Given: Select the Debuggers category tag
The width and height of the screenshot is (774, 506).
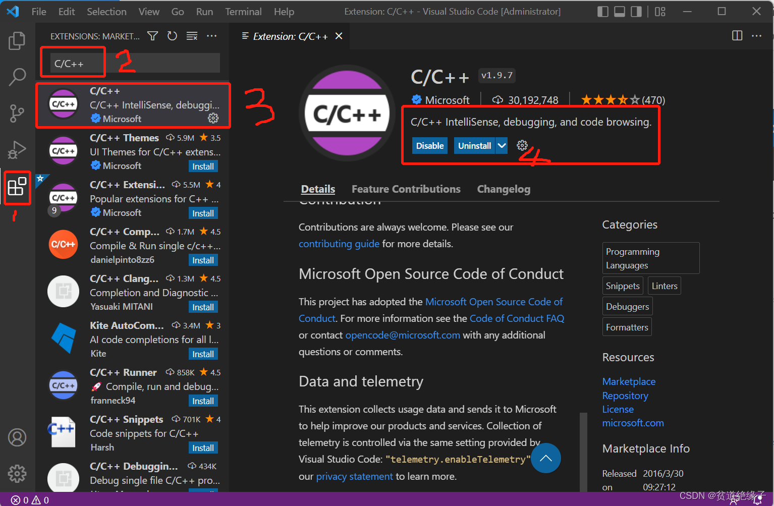Looking at the screenshot, I should click(627, 307).
